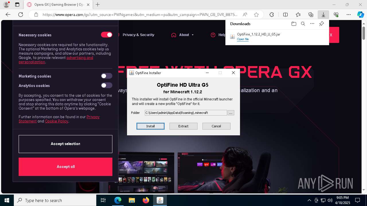This screenshot has width=367, height=206.
Task: Click the downloads toolbar icon
Action: [323, 15]
